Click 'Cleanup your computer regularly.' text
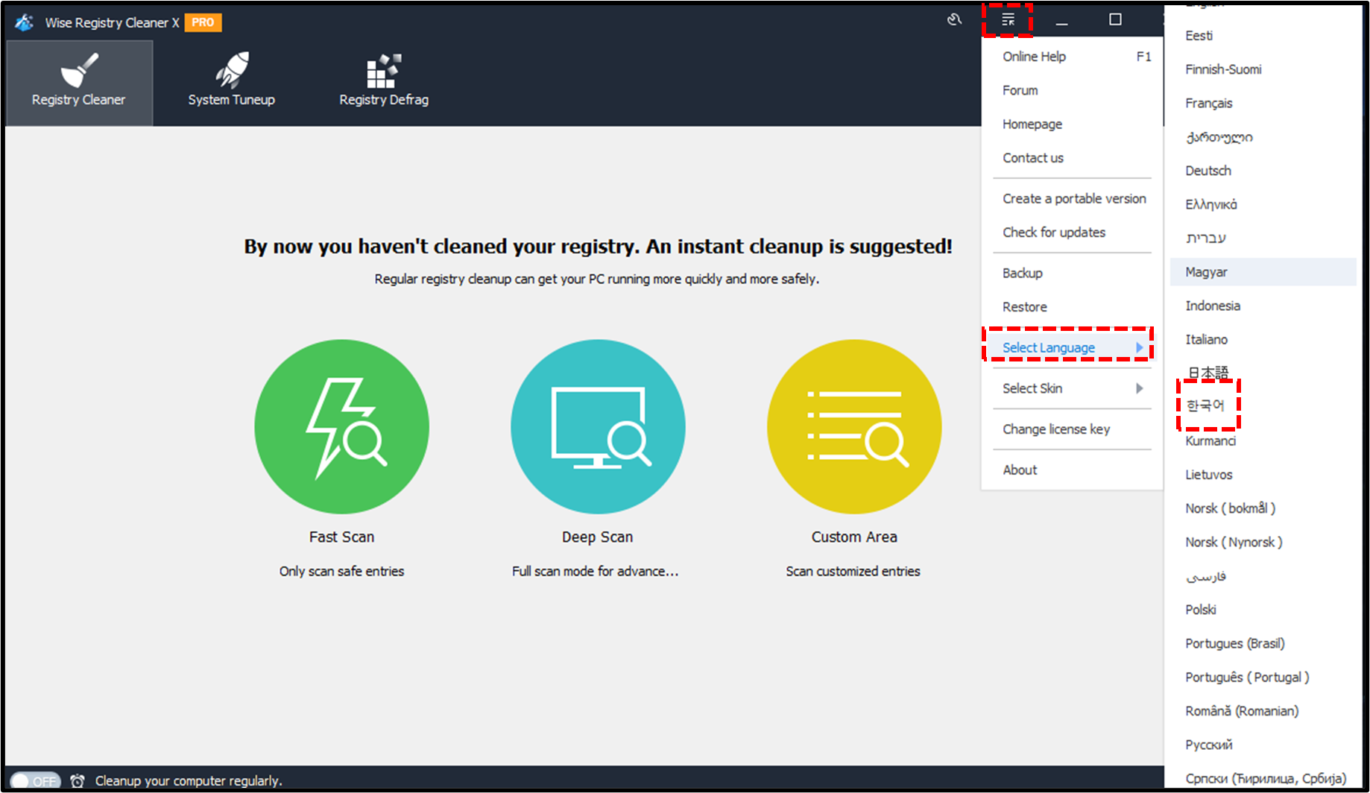This screenshot has width=1370, height=793. (x=189, y=780)
